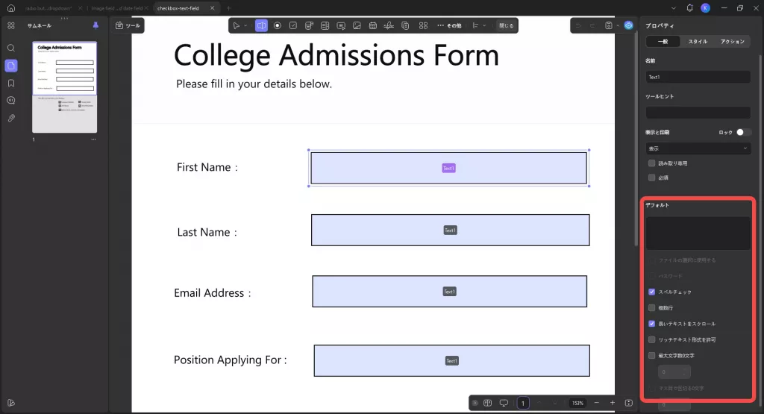Open the その他 more options menu
The width and height of the screenshot is (764, 414).
[449, 26]
